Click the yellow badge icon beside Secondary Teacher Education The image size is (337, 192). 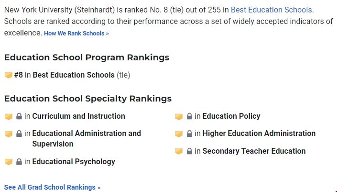[179, 151]
